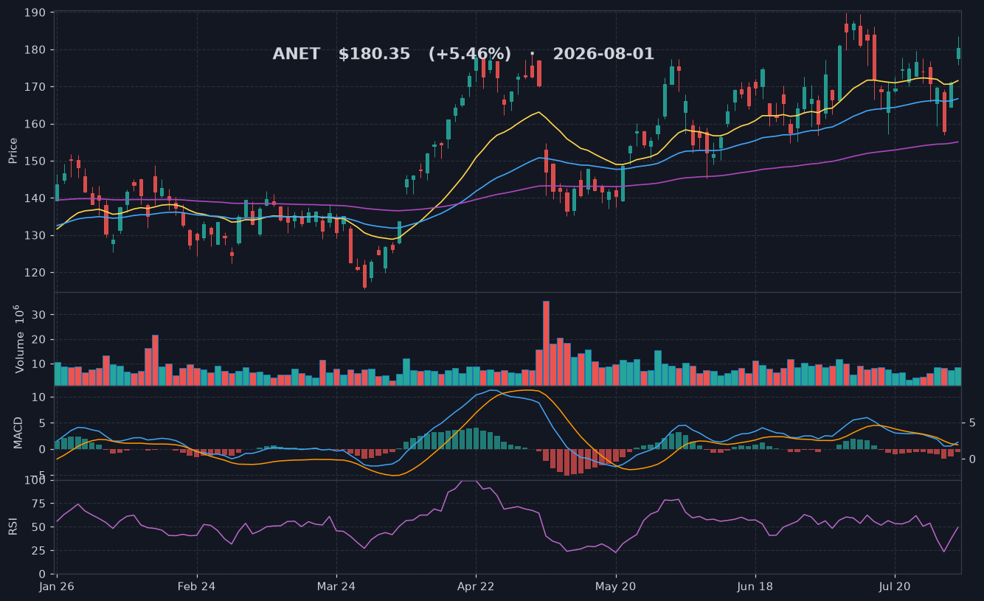Click the Jan 26 x-axis label
The image size is (984, 601).
[57, 587]
